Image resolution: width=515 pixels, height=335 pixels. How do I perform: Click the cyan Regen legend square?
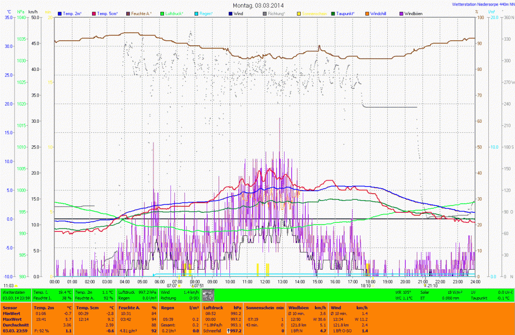(197, 13)
